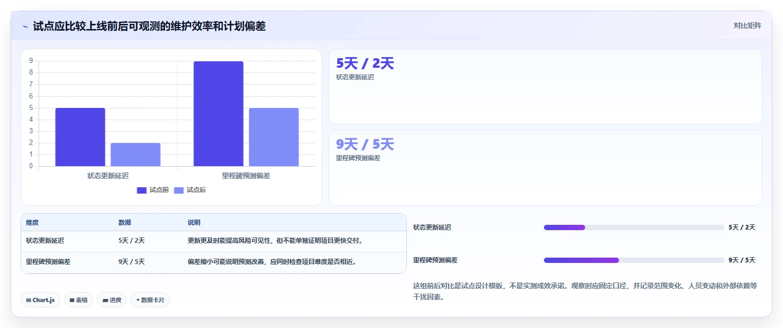Click the 表格 tag chip
The height and width of the screenshot is (328, 783).
click(x=78, y=300)
